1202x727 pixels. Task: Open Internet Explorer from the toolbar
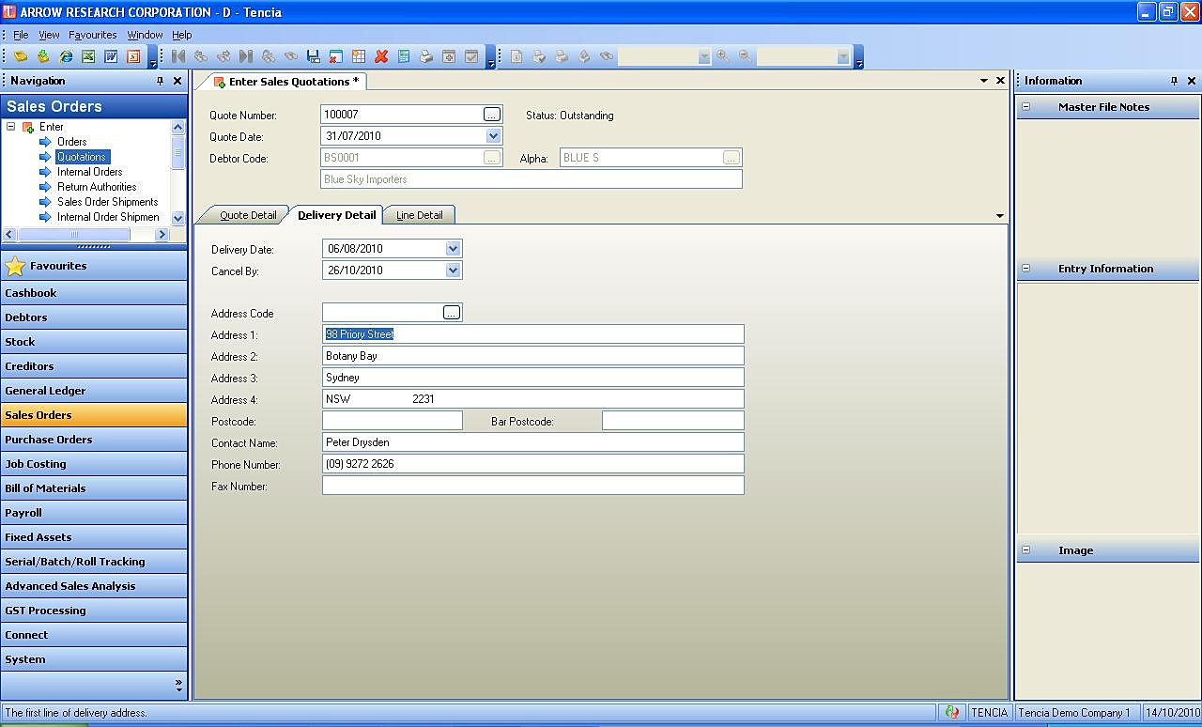66,56
